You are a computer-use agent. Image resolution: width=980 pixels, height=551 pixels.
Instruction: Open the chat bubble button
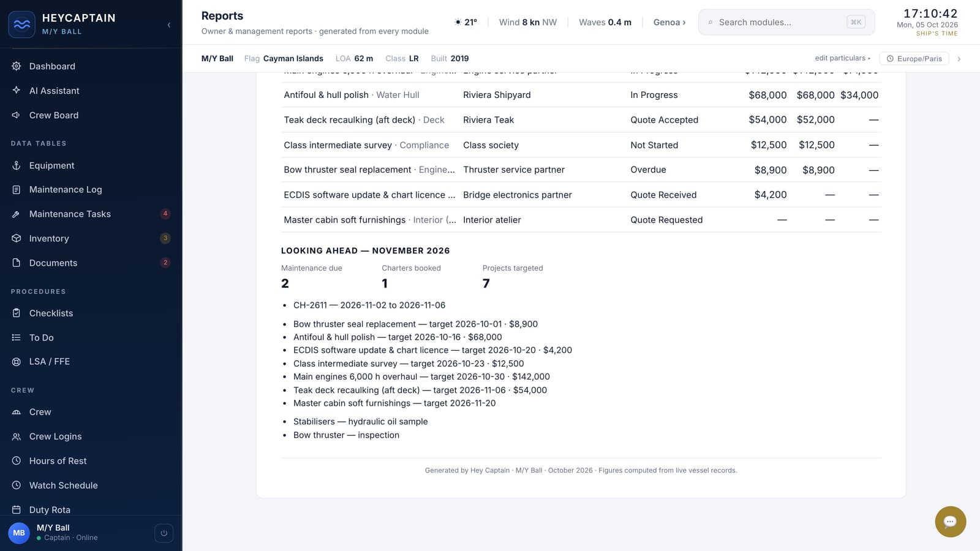coord(950,522)
